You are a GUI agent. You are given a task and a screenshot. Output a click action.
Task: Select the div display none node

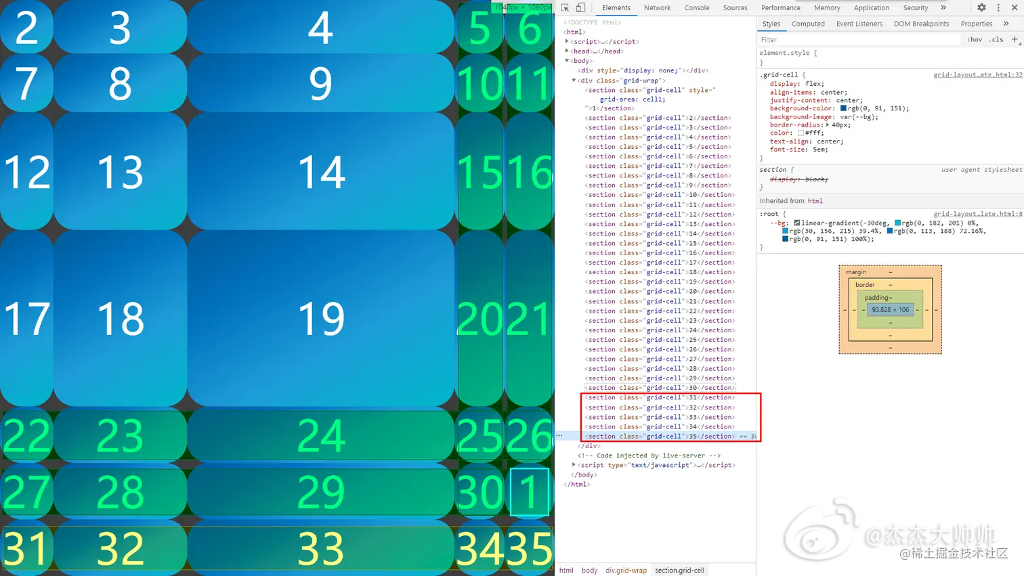coord(643,70)
